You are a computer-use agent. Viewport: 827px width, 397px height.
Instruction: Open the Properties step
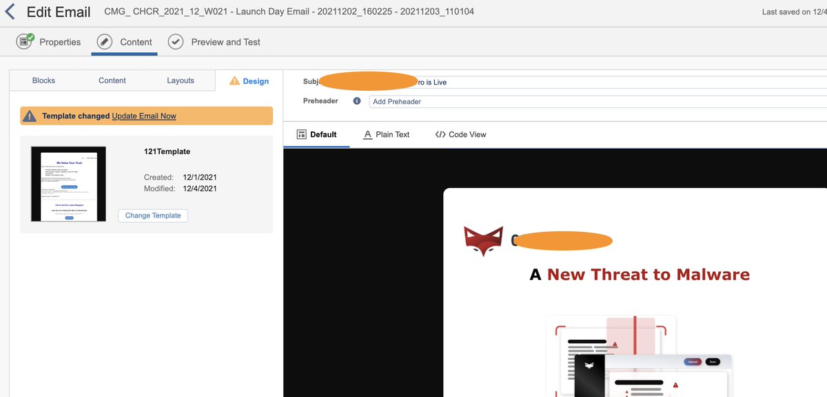[48, 42]
